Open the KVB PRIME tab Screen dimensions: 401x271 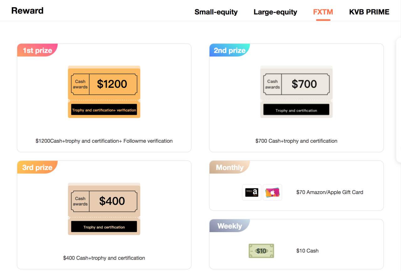(369, 12)
